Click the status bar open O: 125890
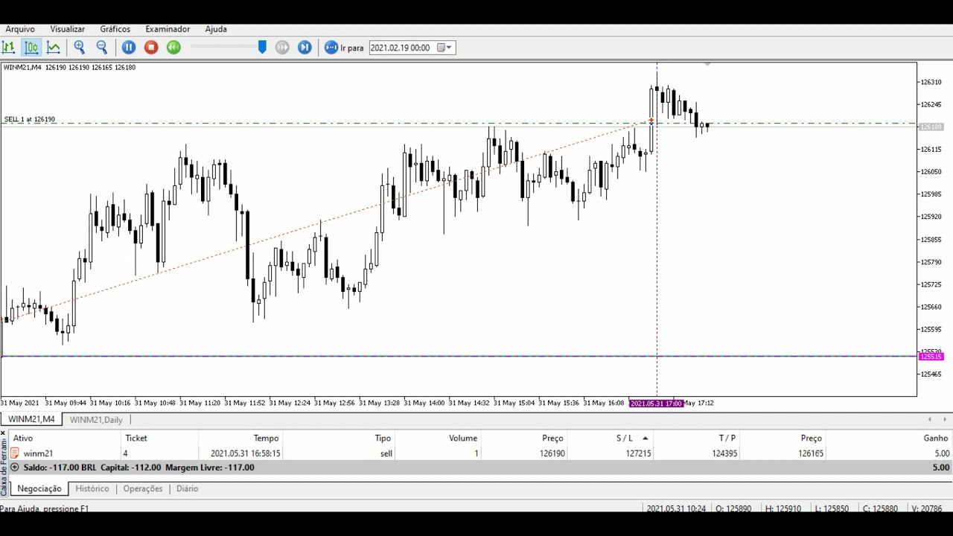Screen dimensions: 953x536 [733, 508]
